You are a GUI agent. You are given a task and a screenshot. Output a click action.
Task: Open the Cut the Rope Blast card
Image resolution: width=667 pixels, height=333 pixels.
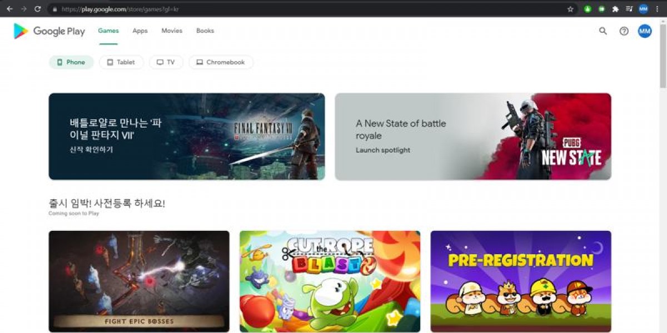click(330, 281)
